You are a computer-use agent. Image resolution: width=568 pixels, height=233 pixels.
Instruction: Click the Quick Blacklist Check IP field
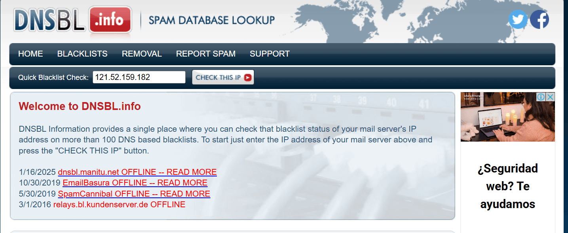coord(139,77)
